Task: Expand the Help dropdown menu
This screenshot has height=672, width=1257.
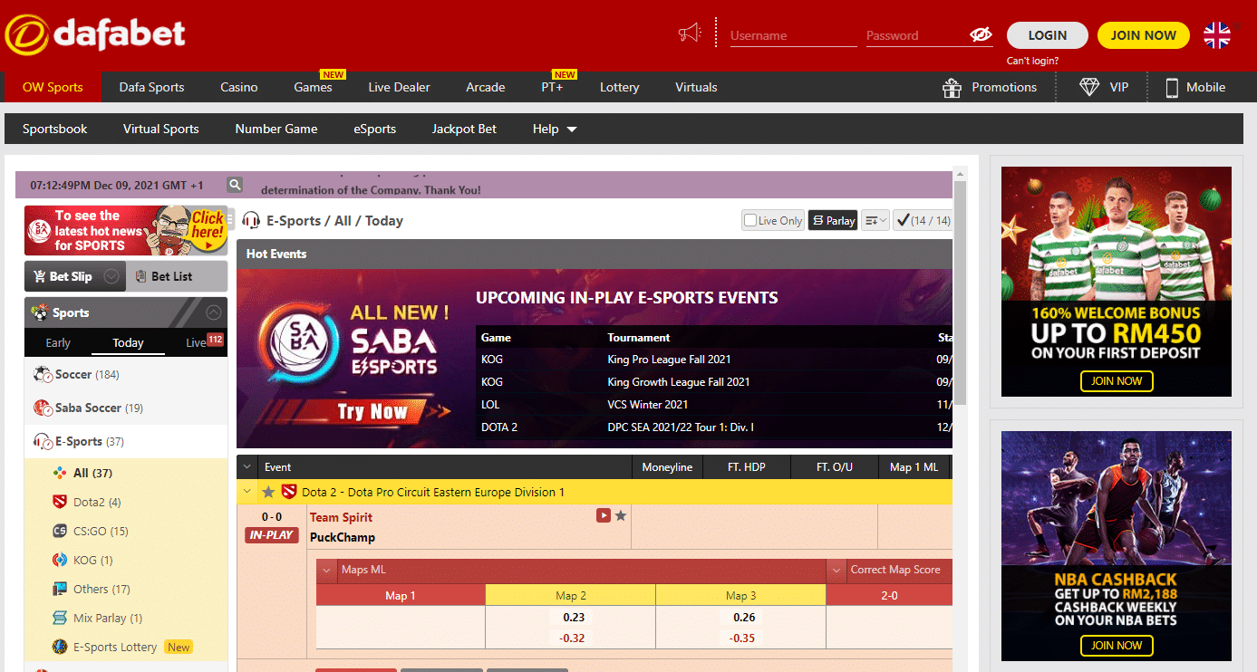Action: coord(555,129)
